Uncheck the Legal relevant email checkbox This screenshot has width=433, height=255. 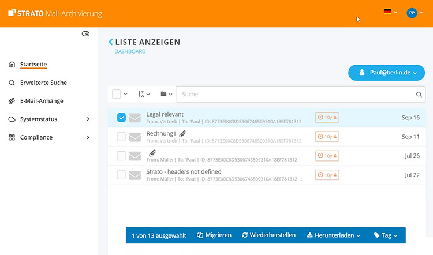pos(121,118)
